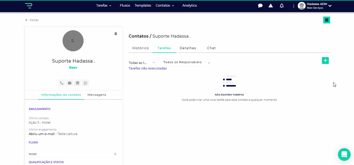Click the phone call icon
This screenshot has height=165, width=354.
62,83
